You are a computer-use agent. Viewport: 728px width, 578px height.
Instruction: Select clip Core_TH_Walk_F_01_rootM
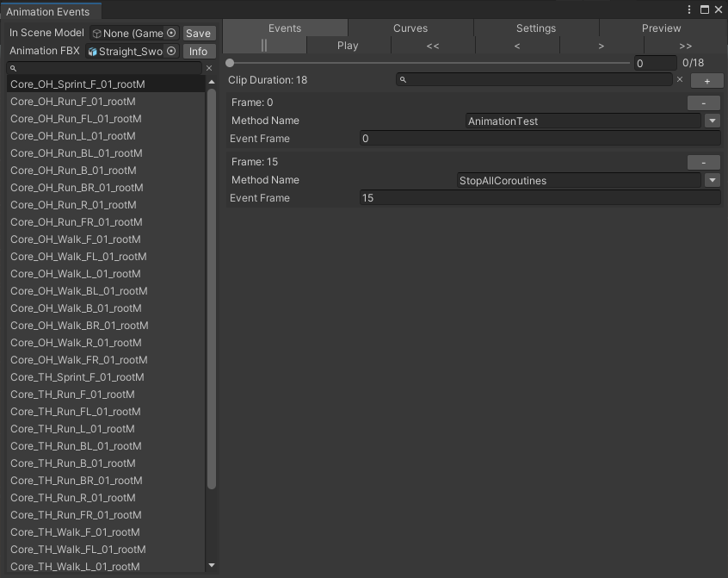106,531
